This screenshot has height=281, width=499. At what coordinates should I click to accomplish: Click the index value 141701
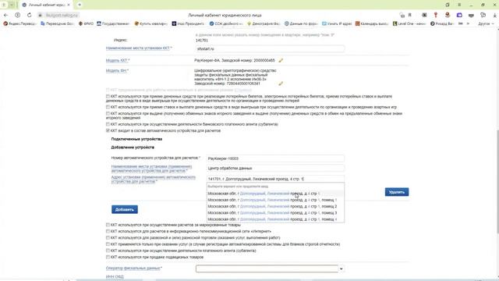tap(201, 41)
